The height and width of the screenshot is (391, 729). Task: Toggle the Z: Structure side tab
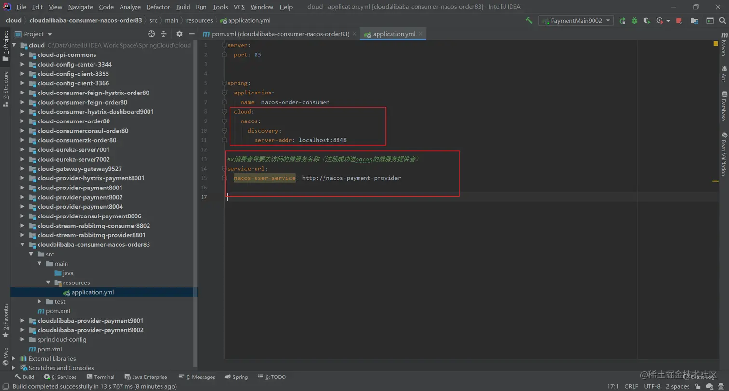pos(5,89)
